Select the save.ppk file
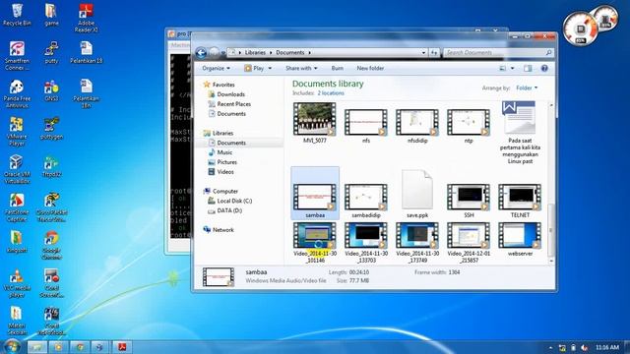 click(417, 194)
